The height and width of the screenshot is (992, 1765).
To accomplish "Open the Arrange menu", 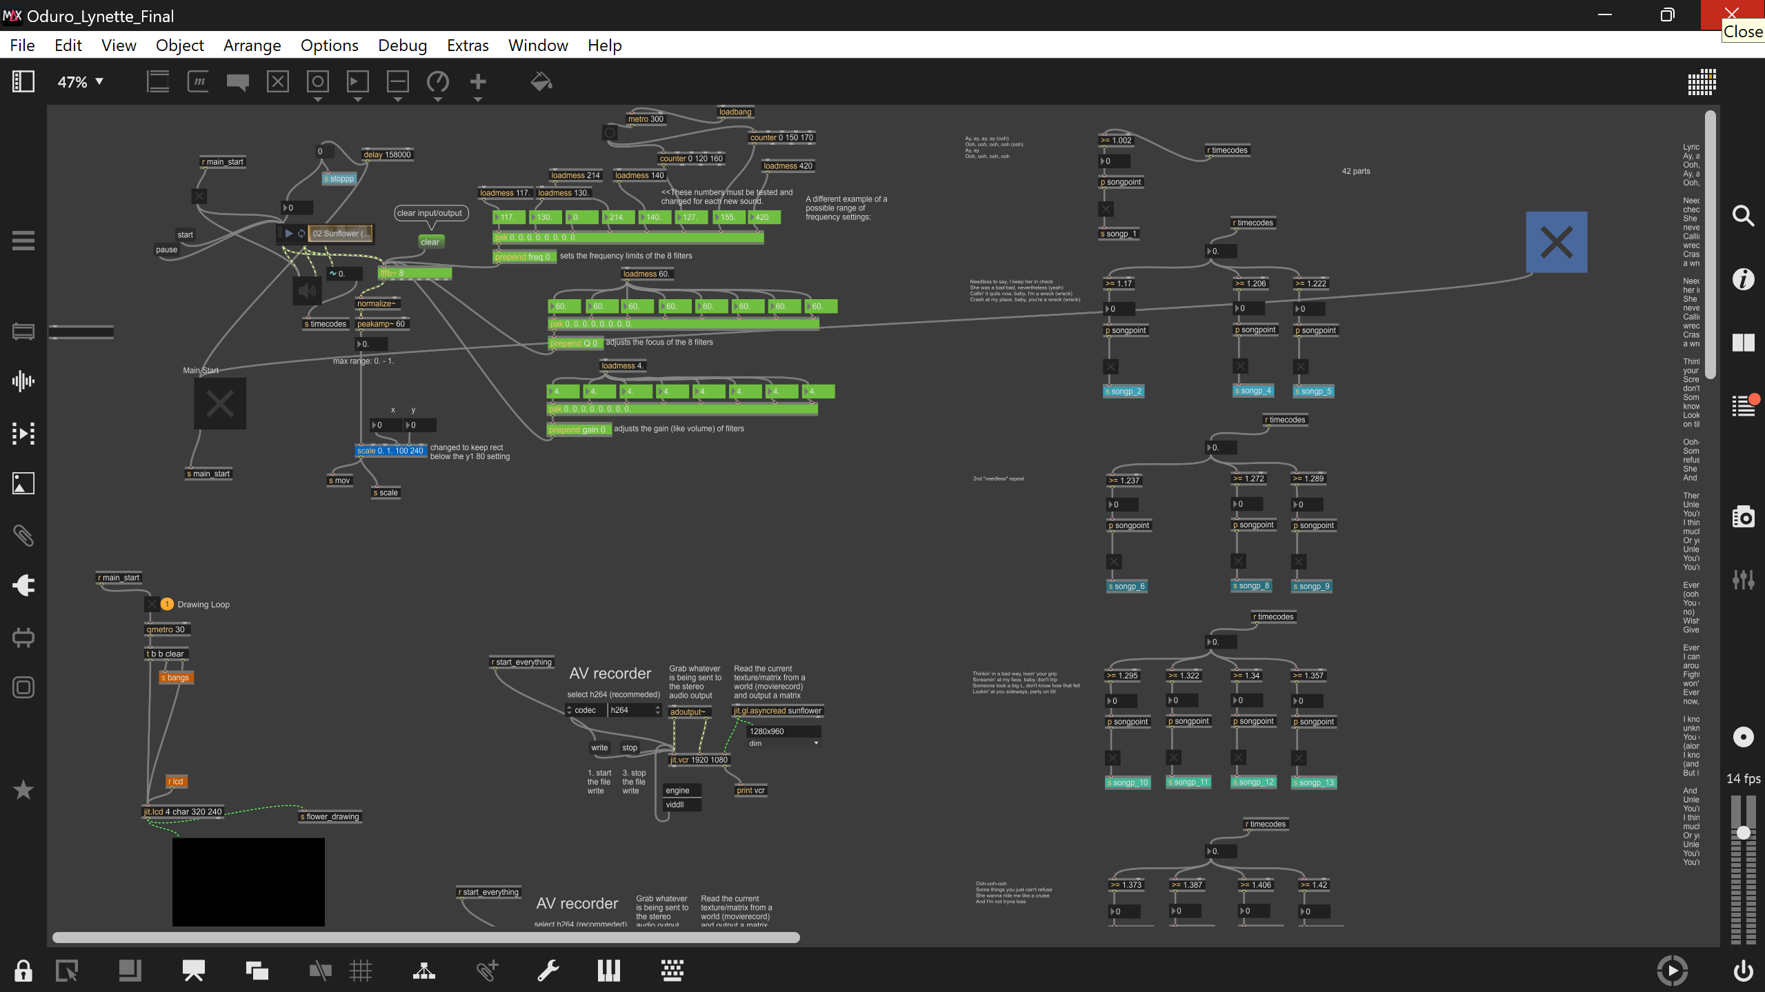I will (252, 45).
